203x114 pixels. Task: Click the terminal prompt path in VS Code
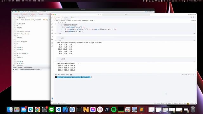73,77
